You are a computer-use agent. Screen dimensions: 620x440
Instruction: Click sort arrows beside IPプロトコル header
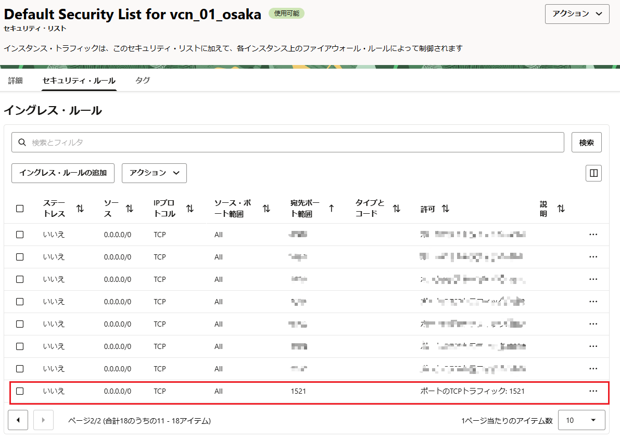[190, 209]
